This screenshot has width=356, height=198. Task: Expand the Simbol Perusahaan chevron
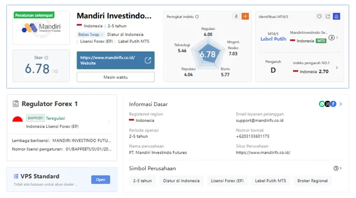tap(341, 169)
